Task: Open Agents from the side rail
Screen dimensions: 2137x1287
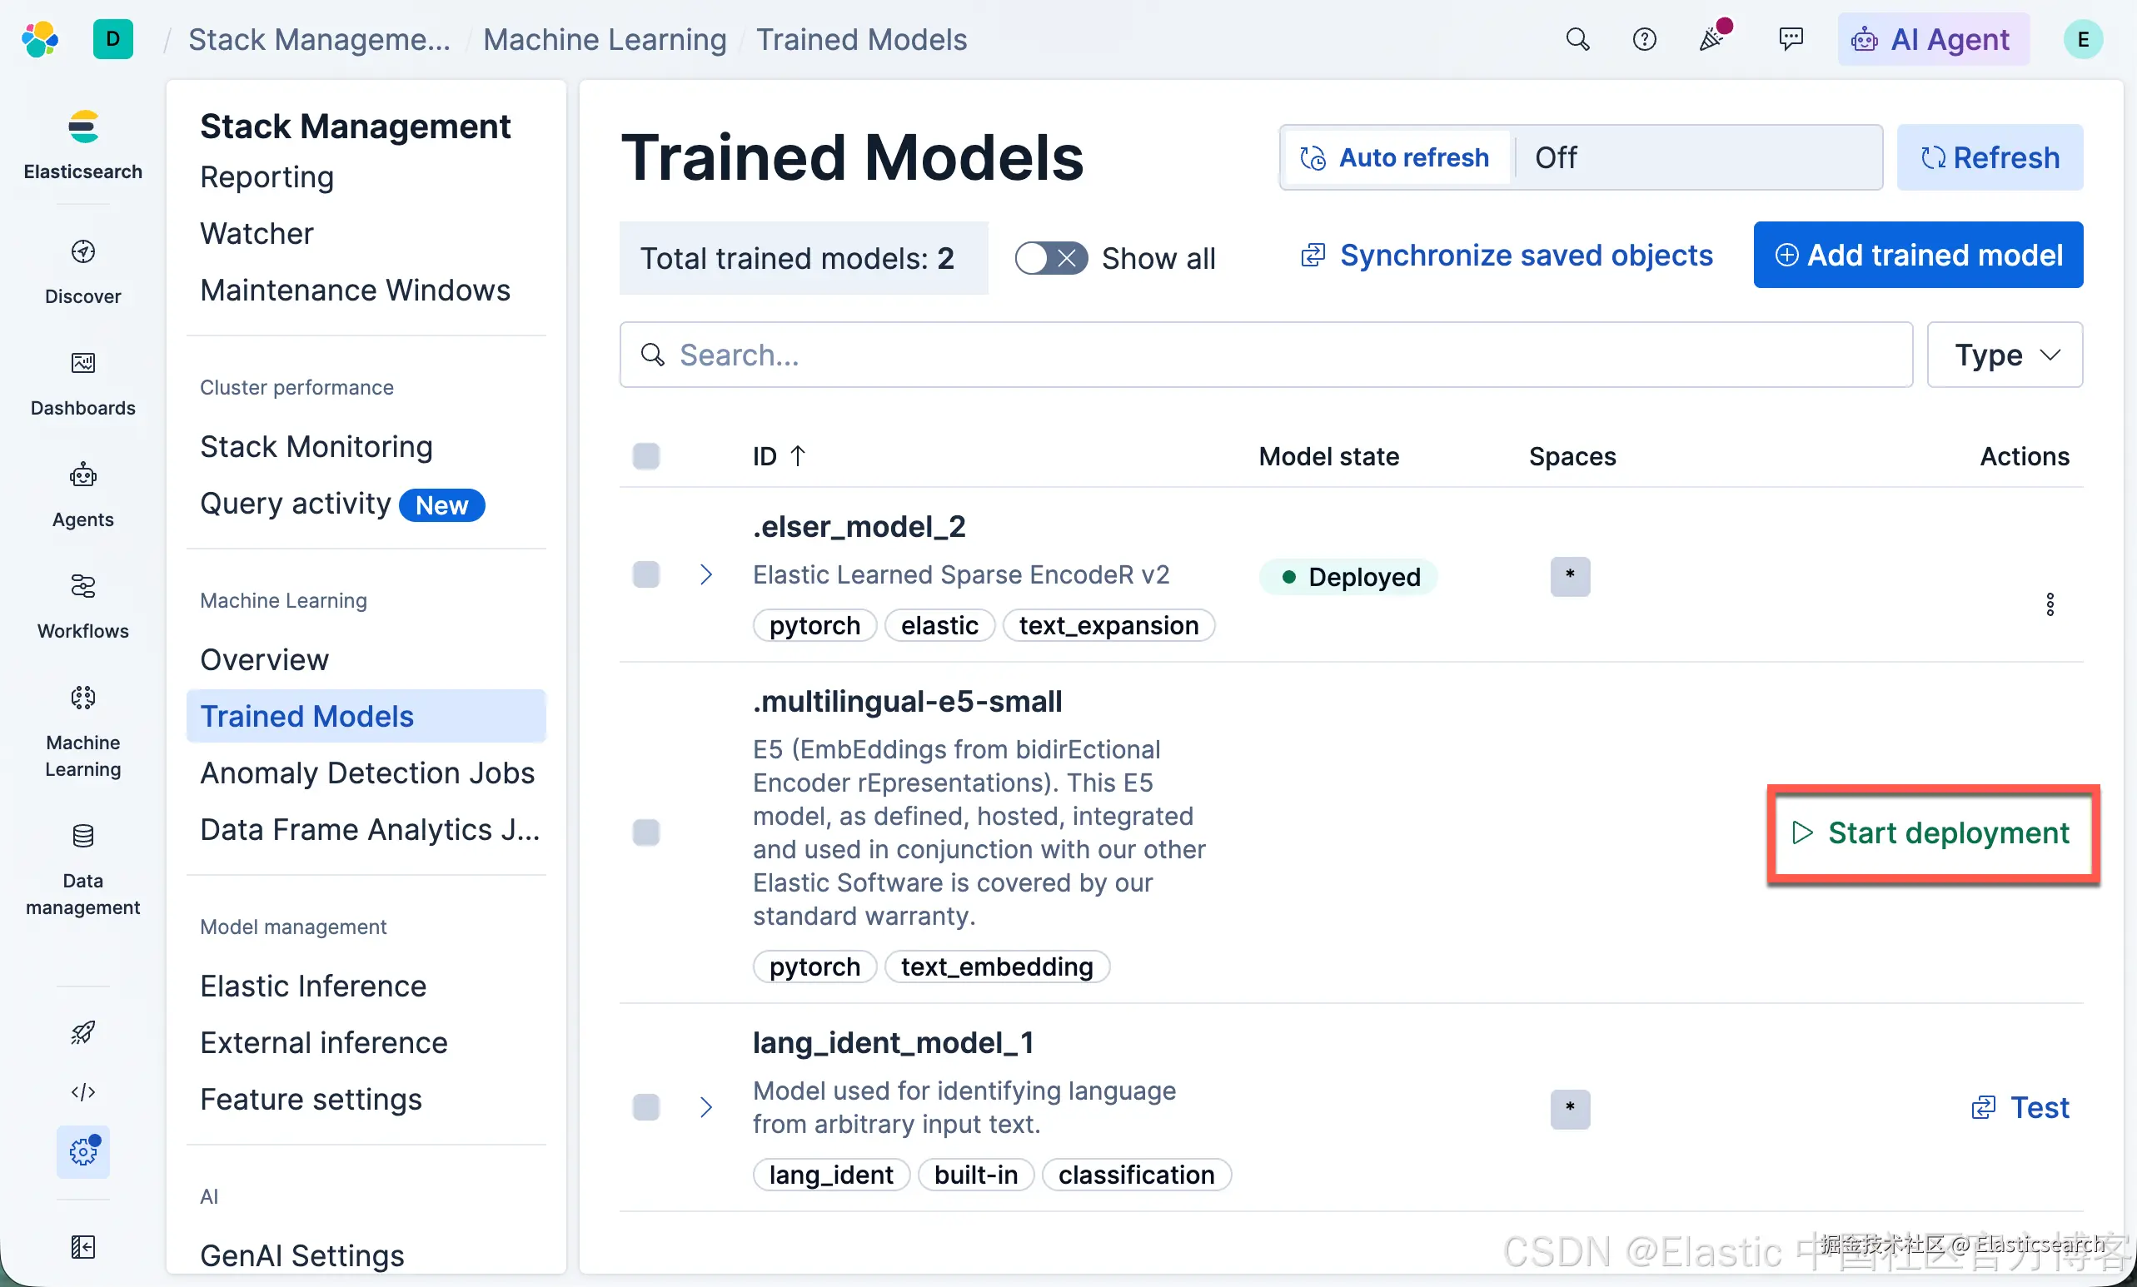Action: (83, 494)
